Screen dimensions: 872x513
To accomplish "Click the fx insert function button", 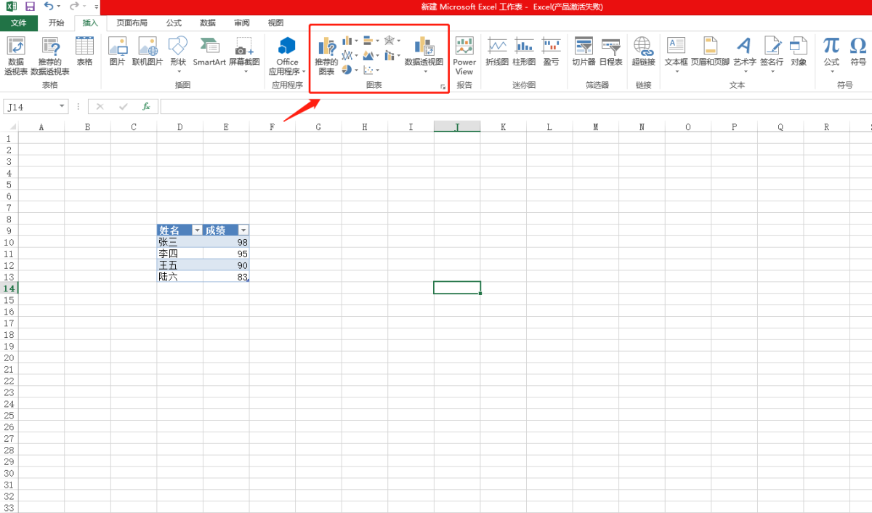I will coord(145,107).
